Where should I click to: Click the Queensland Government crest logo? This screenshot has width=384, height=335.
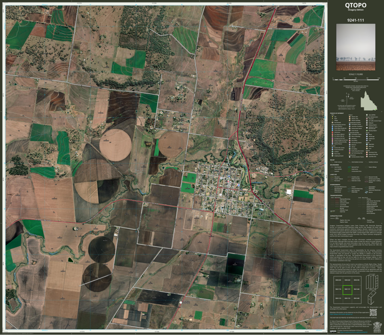pos(377,327)
